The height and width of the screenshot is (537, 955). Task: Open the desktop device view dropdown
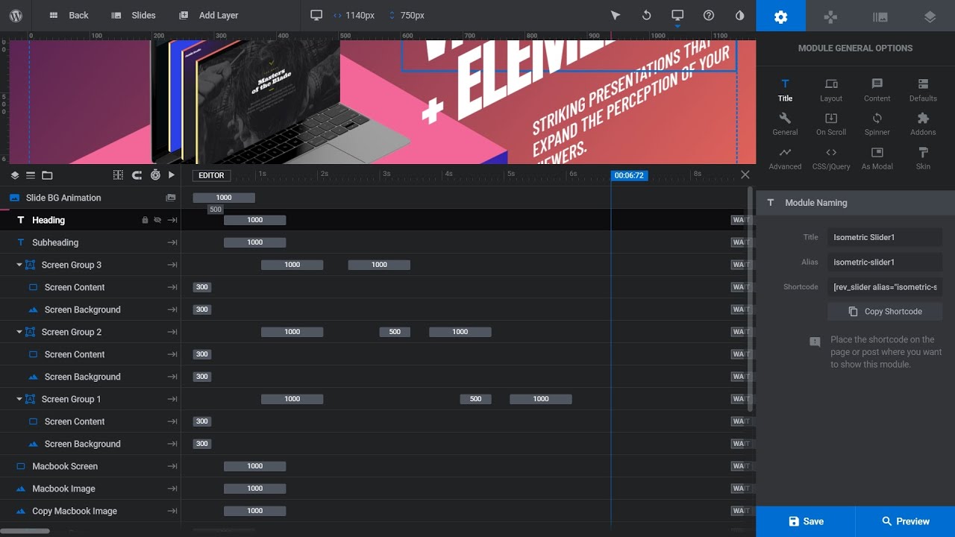pyautogui.click(x=677, y=16)
